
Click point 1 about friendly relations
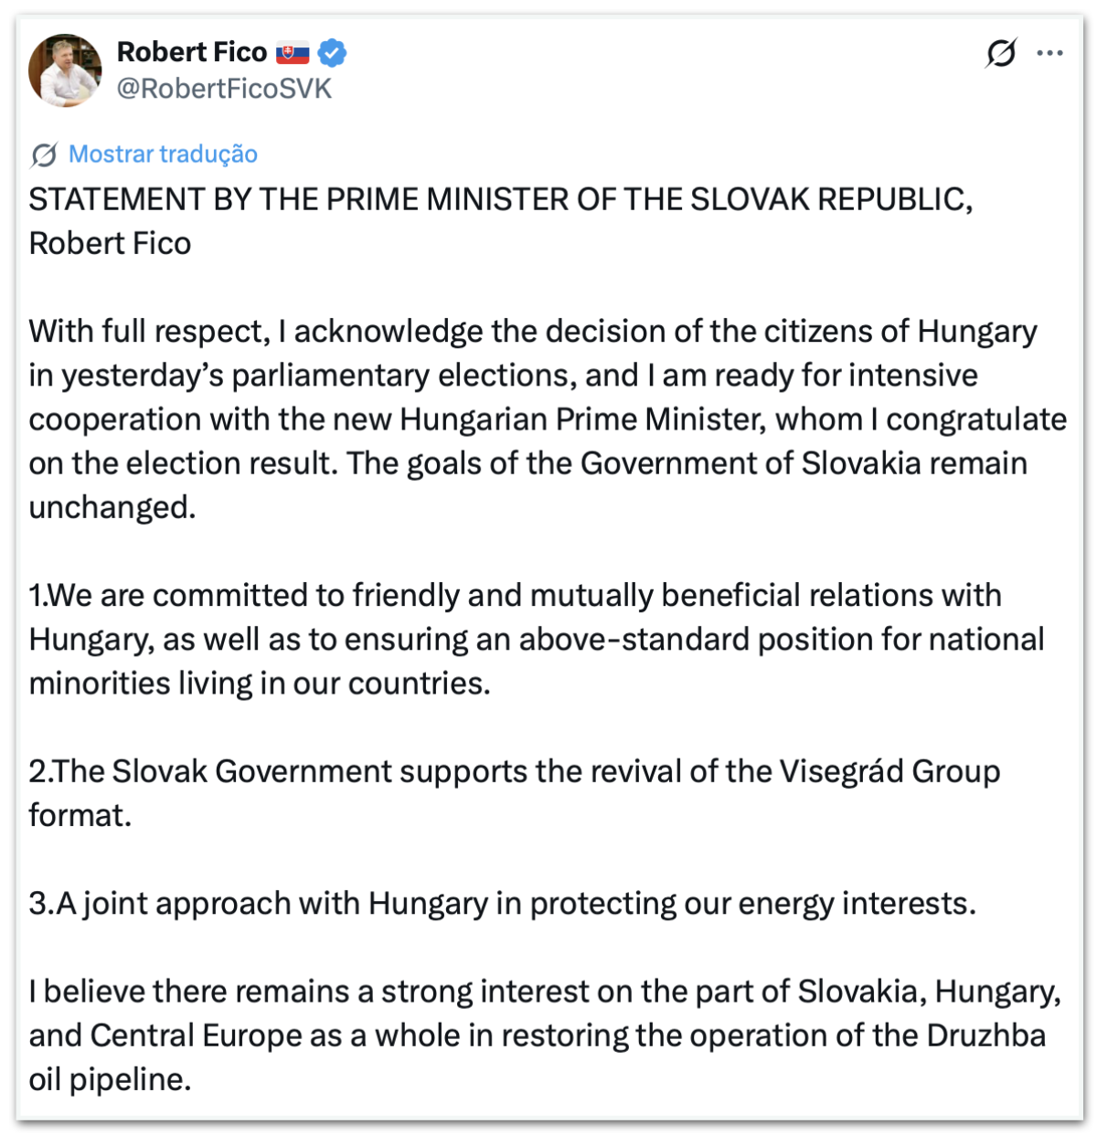515,596
